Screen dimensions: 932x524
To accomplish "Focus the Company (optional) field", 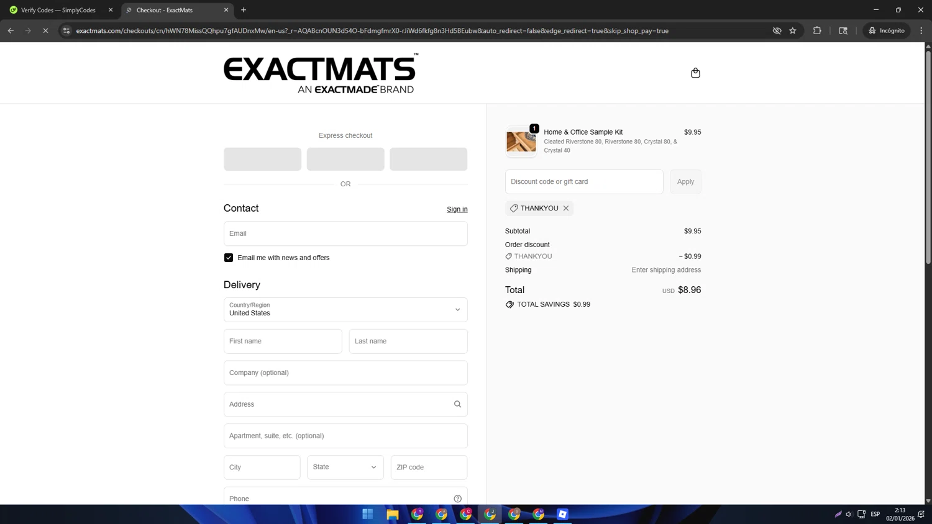I will point(345,373).
